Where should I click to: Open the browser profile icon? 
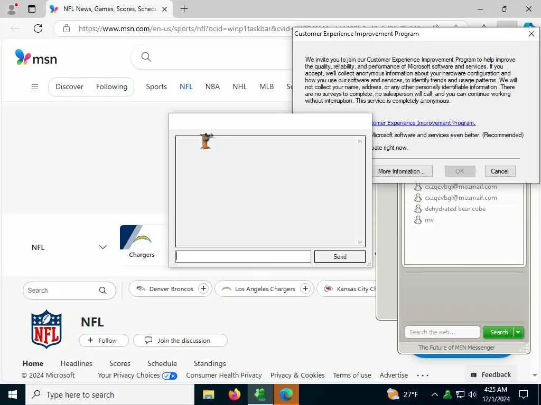[x=12, y=9]
